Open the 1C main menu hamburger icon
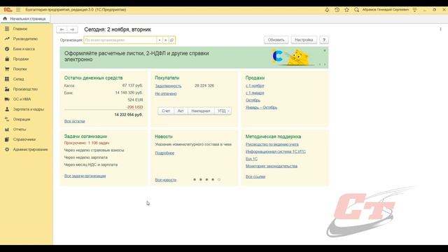Screen dimensions: 448x252 [x=18, y=10]
